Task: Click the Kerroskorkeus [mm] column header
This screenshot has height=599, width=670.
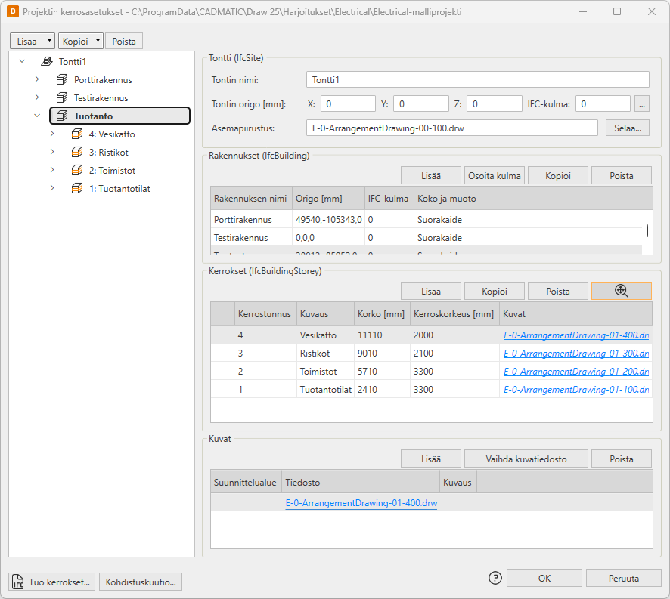Action: click(x=453, y=313)
